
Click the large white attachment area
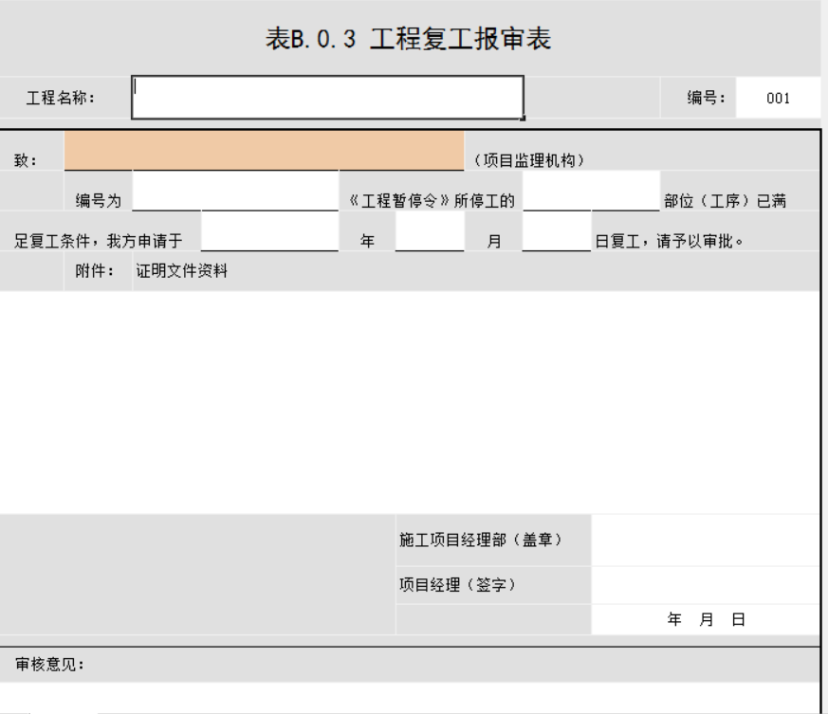click(408, 400)
